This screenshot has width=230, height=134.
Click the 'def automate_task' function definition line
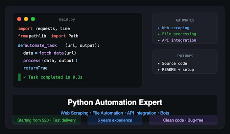pos(59,46)
